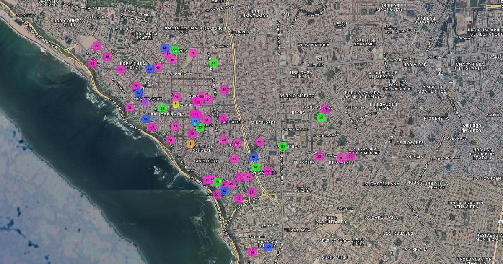The image size is (503, 264).
Task: Click pink marker number 41
Action: (x=234, y=158)
